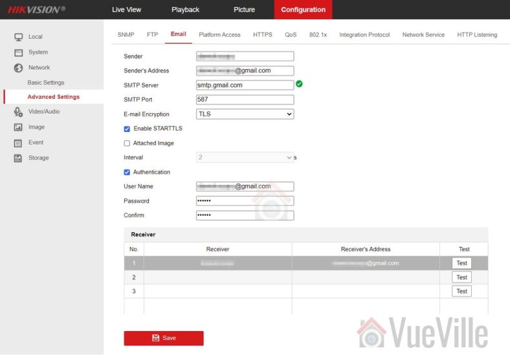Open the Storage settings section
The image size is (510, 355).
(39, 158)
